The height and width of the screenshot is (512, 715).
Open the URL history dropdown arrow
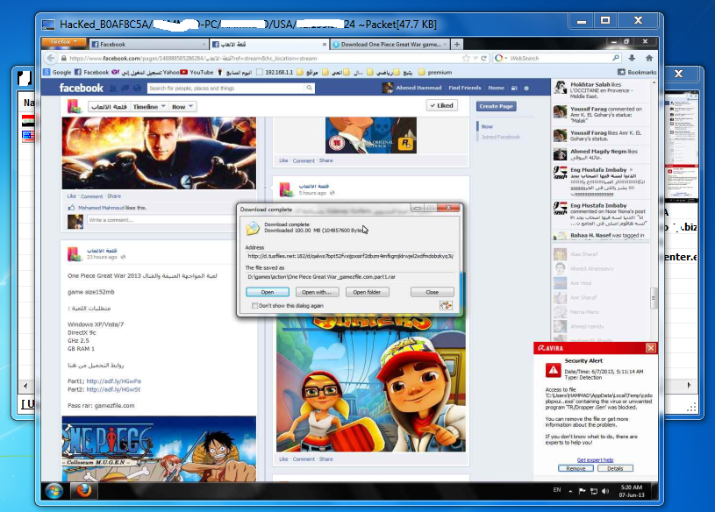(x=475, y=59)
